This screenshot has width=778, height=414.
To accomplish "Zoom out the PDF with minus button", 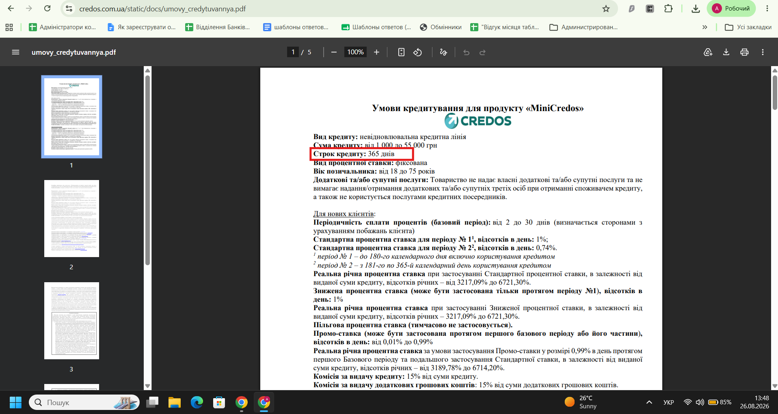I will coord(334,52).
